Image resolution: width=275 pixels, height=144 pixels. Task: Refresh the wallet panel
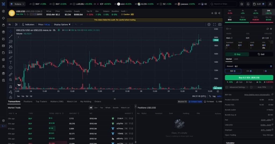pyautogui.click(x=267, y=29)
